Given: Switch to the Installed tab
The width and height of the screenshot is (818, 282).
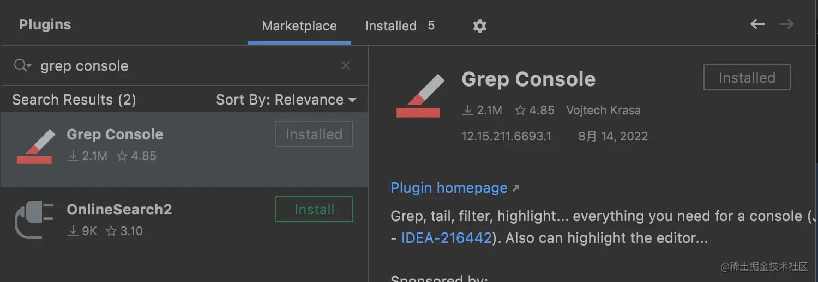Looking at the screenshot, I should pos(391,26).
